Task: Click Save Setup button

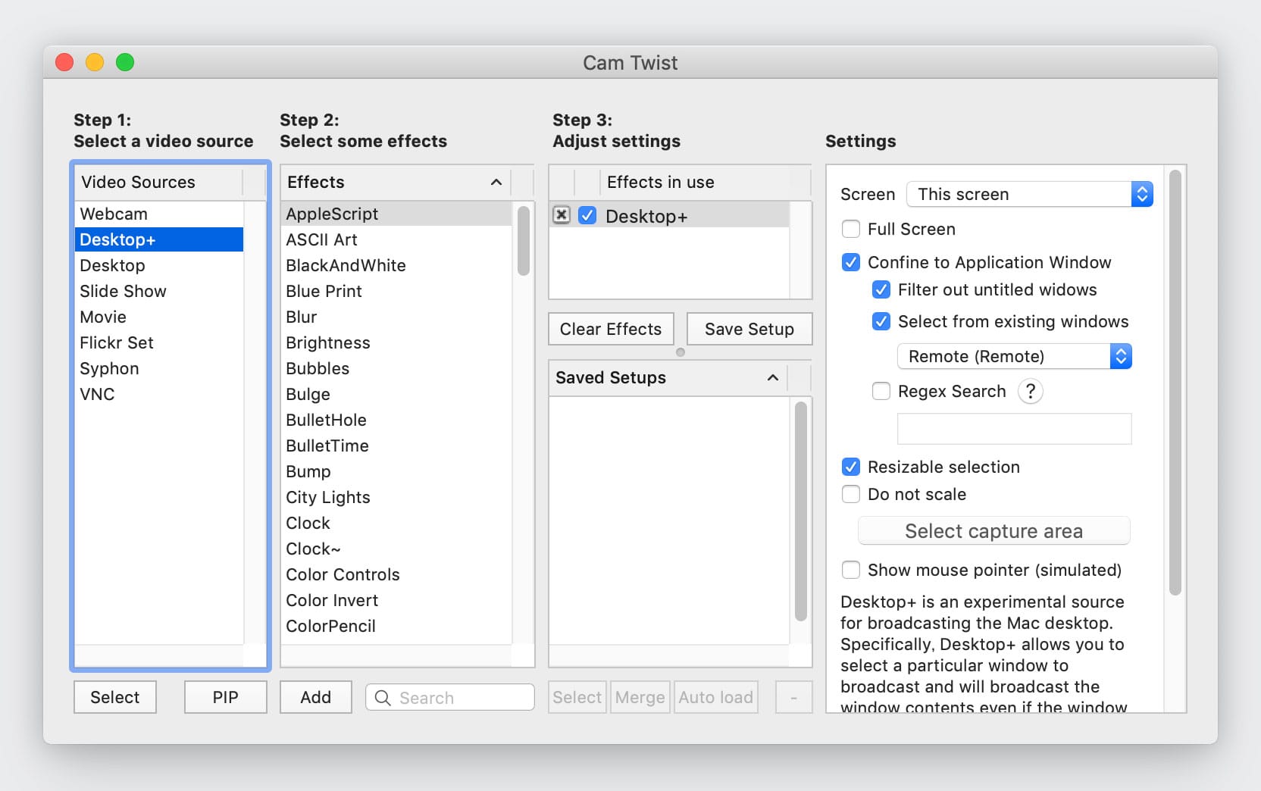Action: coord(749,329)
